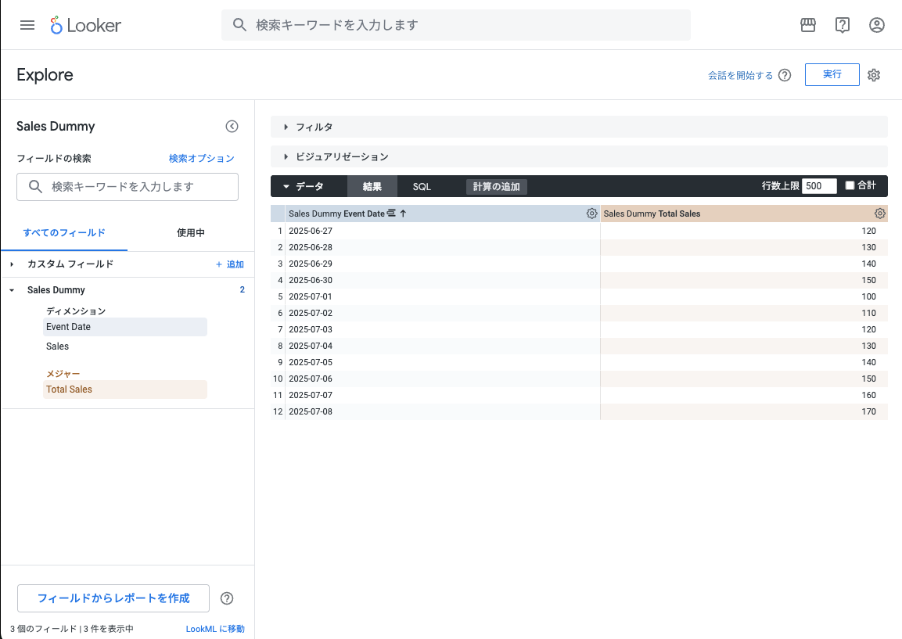Open the LookML に移動 link
Image resolution: width=902 pixels, height=639 pixels.
(x=215, y=629)
